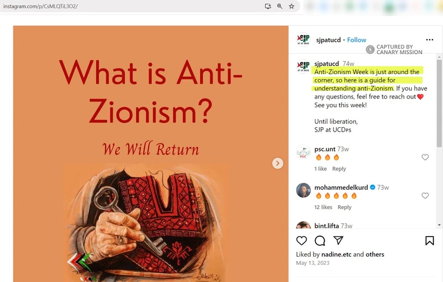Open the psc.unt profile avatar
The width and height of the screenshot is (443, 282).
[303, 152]
